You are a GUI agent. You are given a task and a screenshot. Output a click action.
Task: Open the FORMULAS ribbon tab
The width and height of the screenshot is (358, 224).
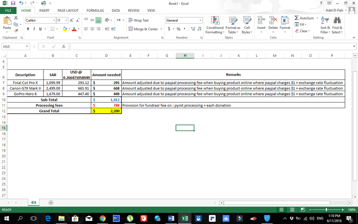[95, 11]
